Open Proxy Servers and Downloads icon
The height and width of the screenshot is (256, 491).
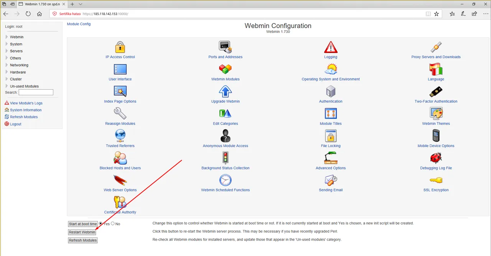(x=436, y=47)
